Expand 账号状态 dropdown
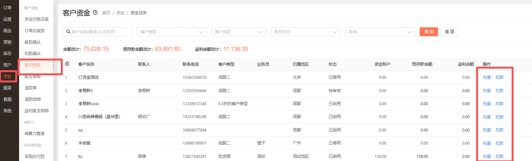 click(306, 32)
